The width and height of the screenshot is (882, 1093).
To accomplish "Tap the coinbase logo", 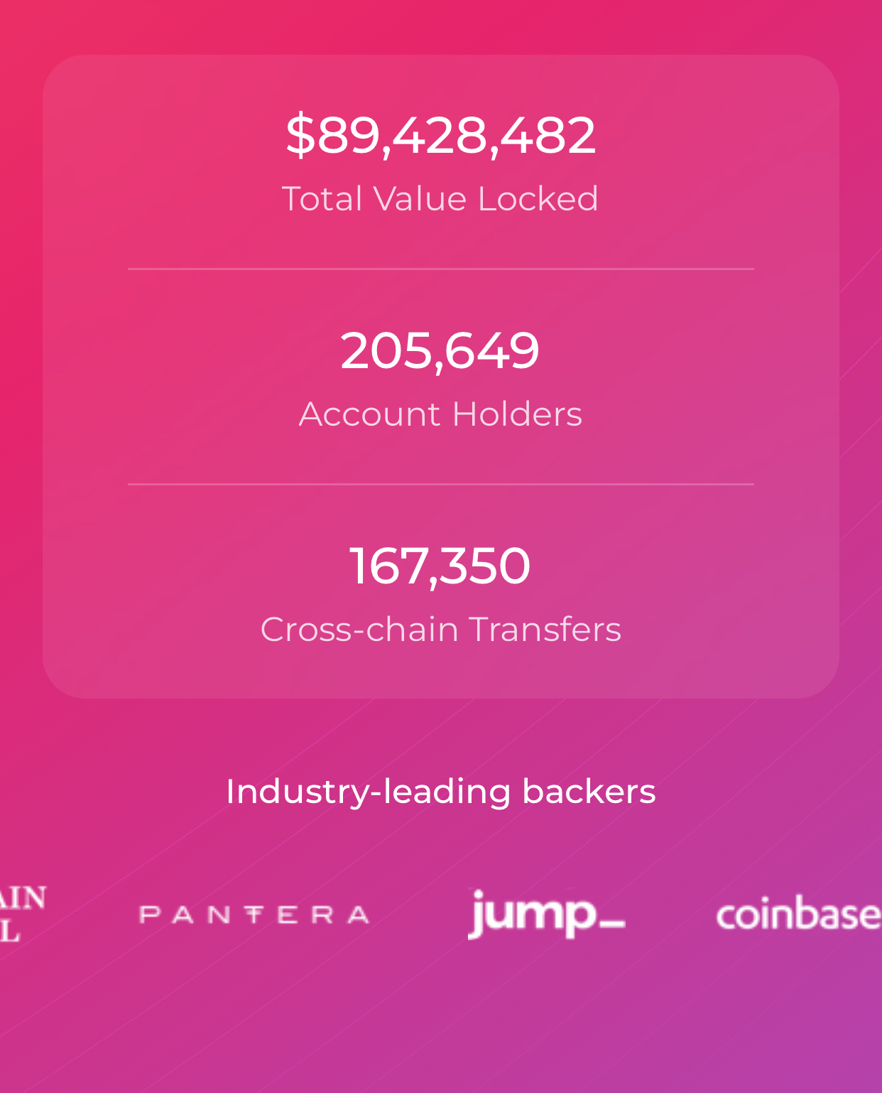I will [x=798, y=914].
